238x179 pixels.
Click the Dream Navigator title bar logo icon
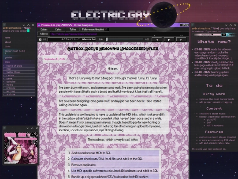click(x=39, y=25)
